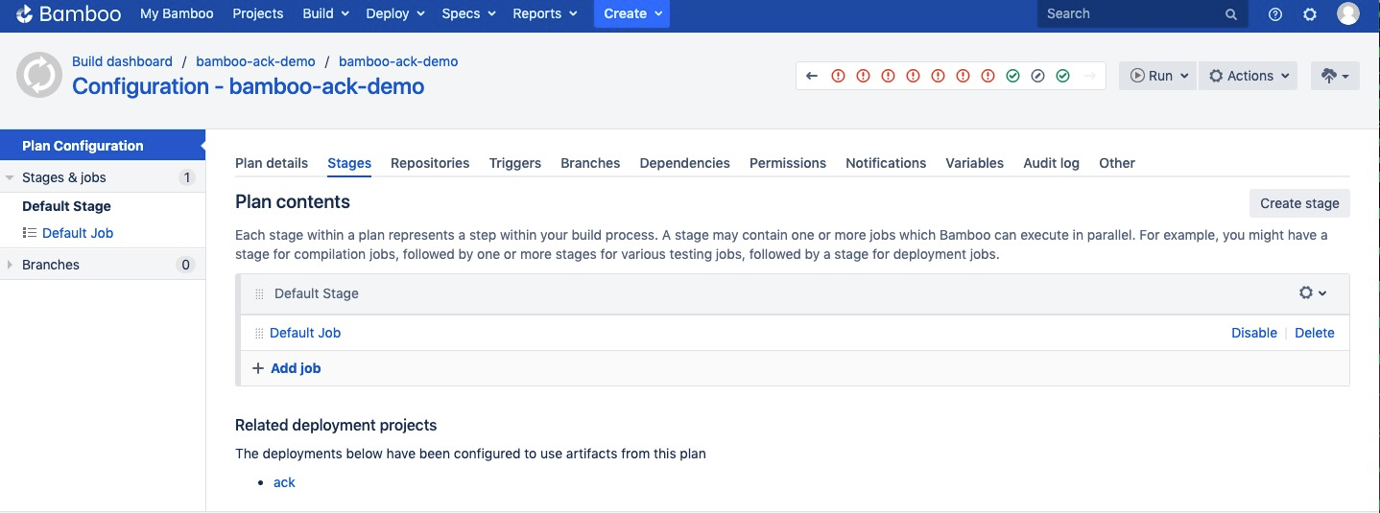Open the cloud deploy upload dropdown

click(x=1335, y=76)
